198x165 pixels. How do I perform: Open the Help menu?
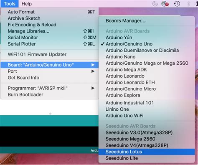click(x=27, y=4)
